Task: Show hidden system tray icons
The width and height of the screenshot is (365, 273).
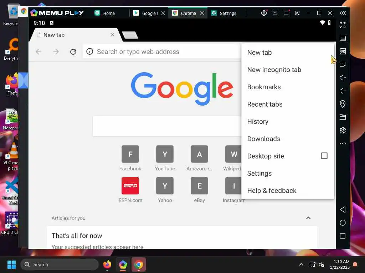Action: coord(301,264)
